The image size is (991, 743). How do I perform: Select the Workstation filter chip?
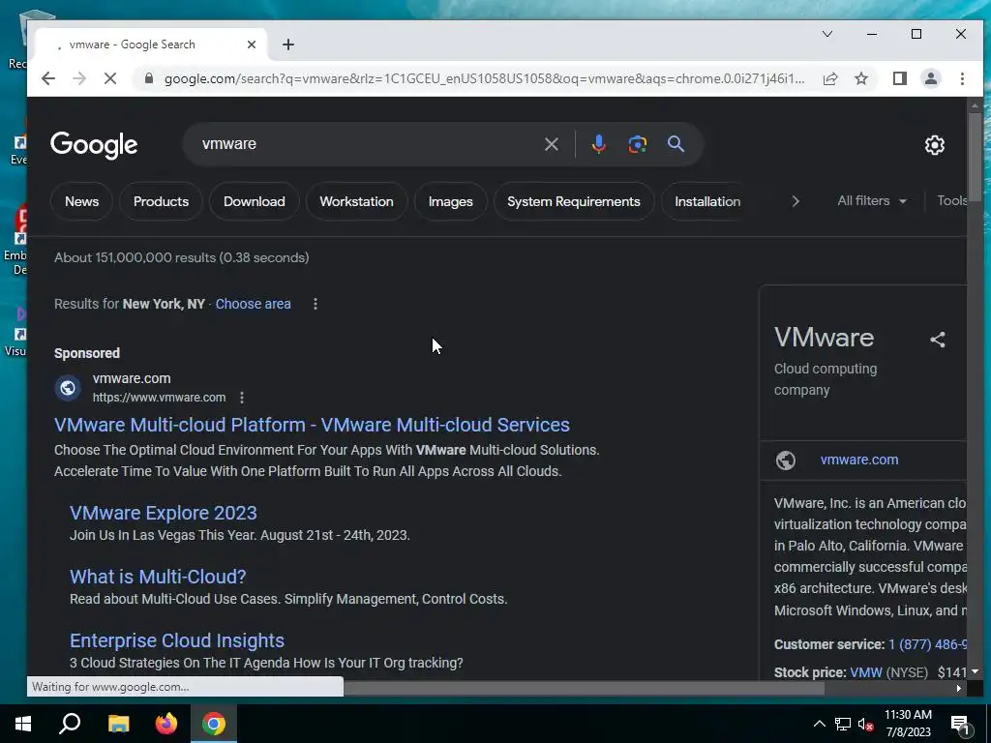coord(356,201)
